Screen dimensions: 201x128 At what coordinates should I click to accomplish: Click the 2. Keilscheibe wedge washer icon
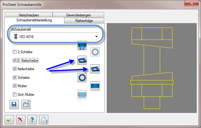(x=82, y=60)
